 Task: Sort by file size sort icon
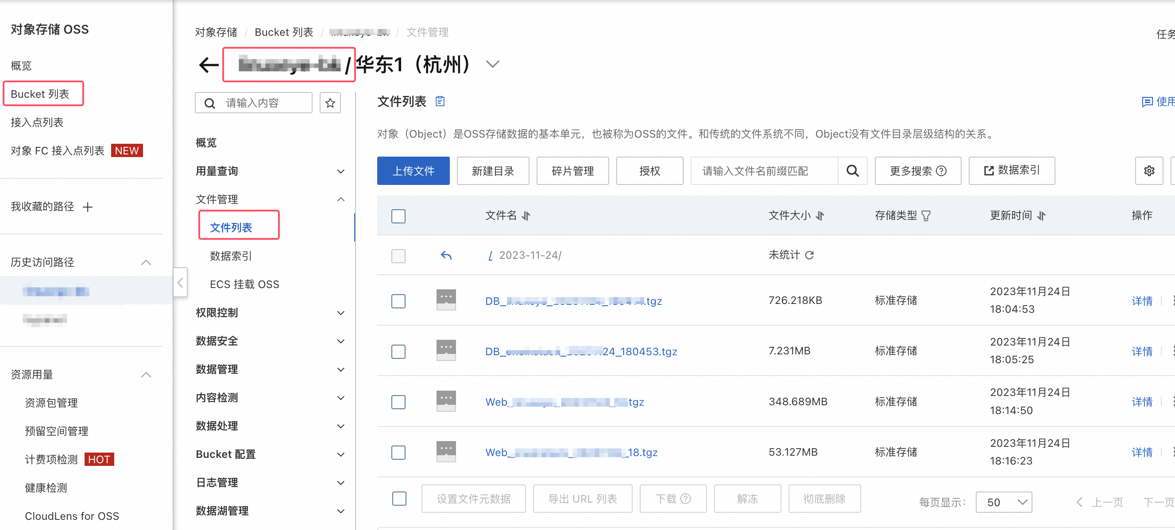click(820, 215)
